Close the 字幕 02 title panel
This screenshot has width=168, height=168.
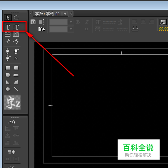pyautogui.click(x=71, y=14)
